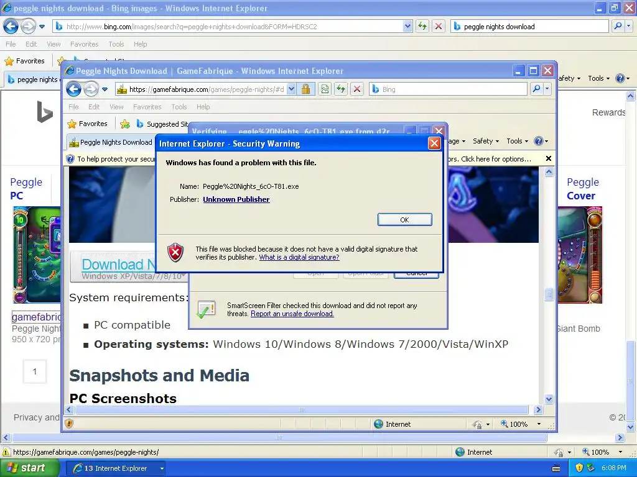Click status bar shield icon in GameFabrique window

70,424
